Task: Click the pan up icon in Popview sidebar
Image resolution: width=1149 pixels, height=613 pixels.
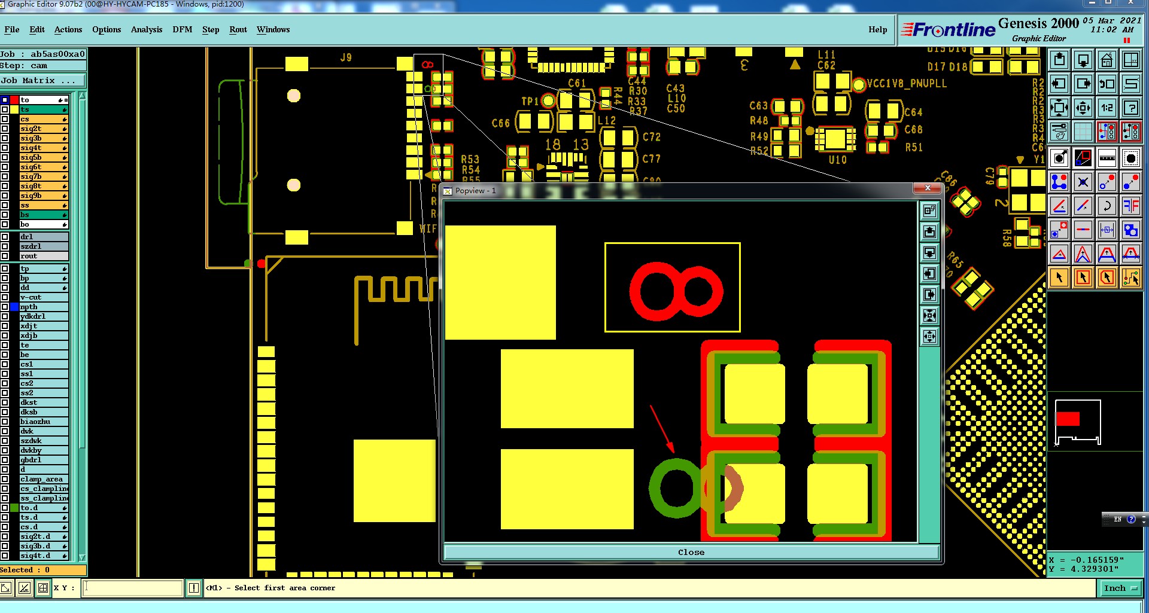Action: (x=929, y=231)
